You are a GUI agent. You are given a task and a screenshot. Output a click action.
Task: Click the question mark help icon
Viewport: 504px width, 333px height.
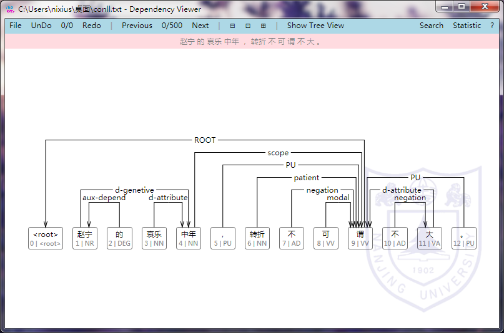click(492, 26)
